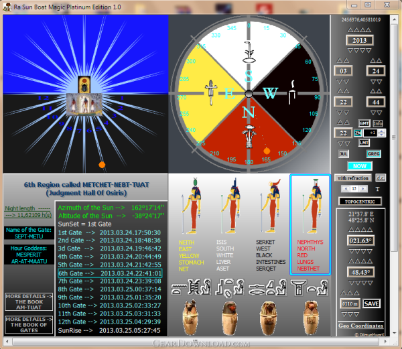The height and width of the screenshot is (349, 402).
Task: Click the month field showing 03
Action: point(343,71)
